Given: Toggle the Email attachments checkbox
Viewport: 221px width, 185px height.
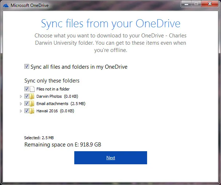Looking at the screenshot, I should point(27,104).
